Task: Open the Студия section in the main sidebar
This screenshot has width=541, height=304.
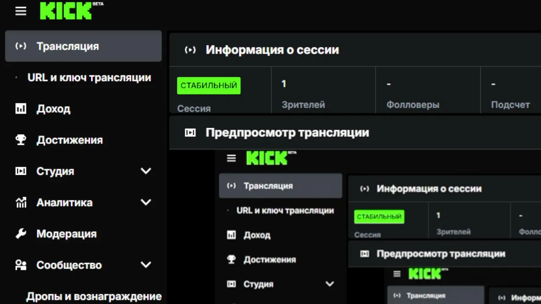Action: point(55,171)
